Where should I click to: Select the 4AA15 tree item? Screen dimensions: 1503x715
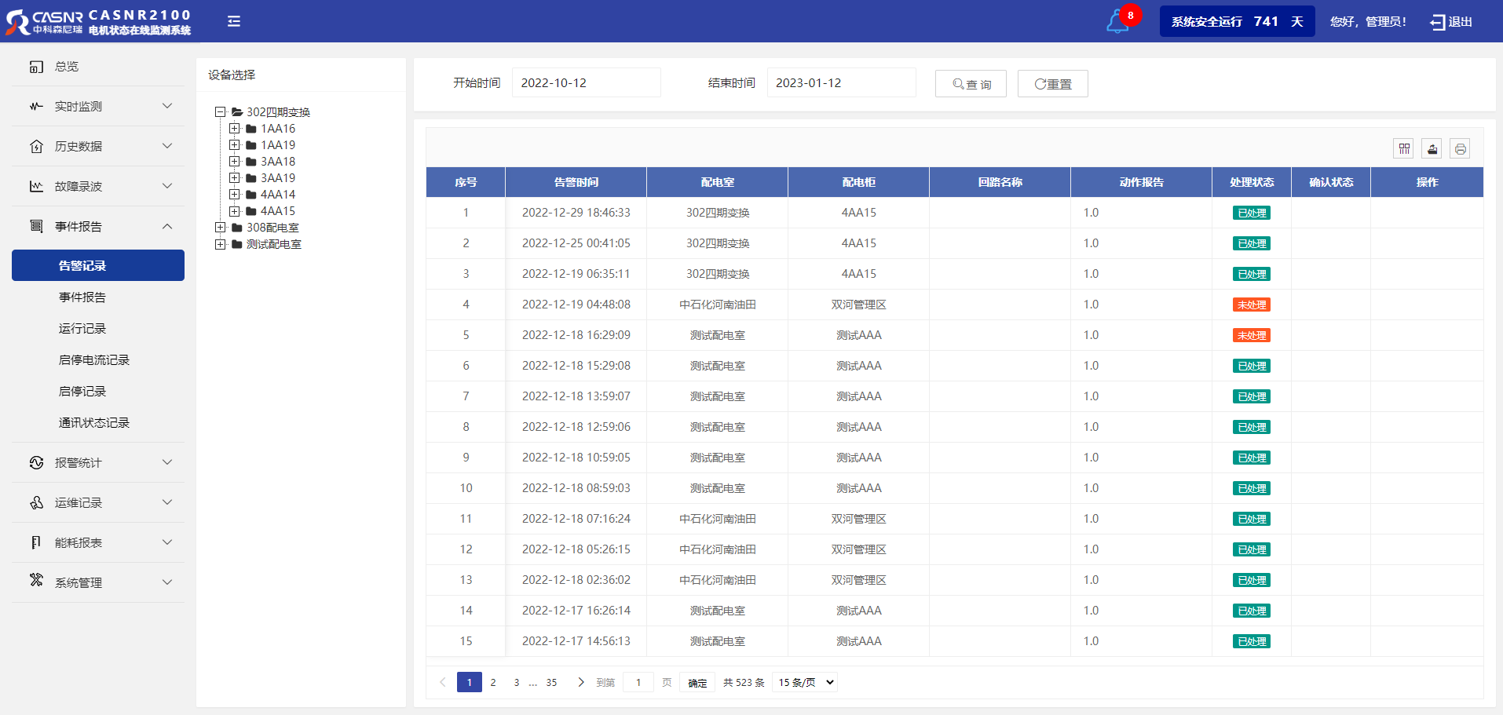tap(278, 211)
